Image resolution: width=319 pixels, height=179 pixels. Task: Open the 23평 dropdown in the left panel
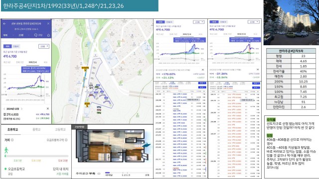[x=44, y=46]
